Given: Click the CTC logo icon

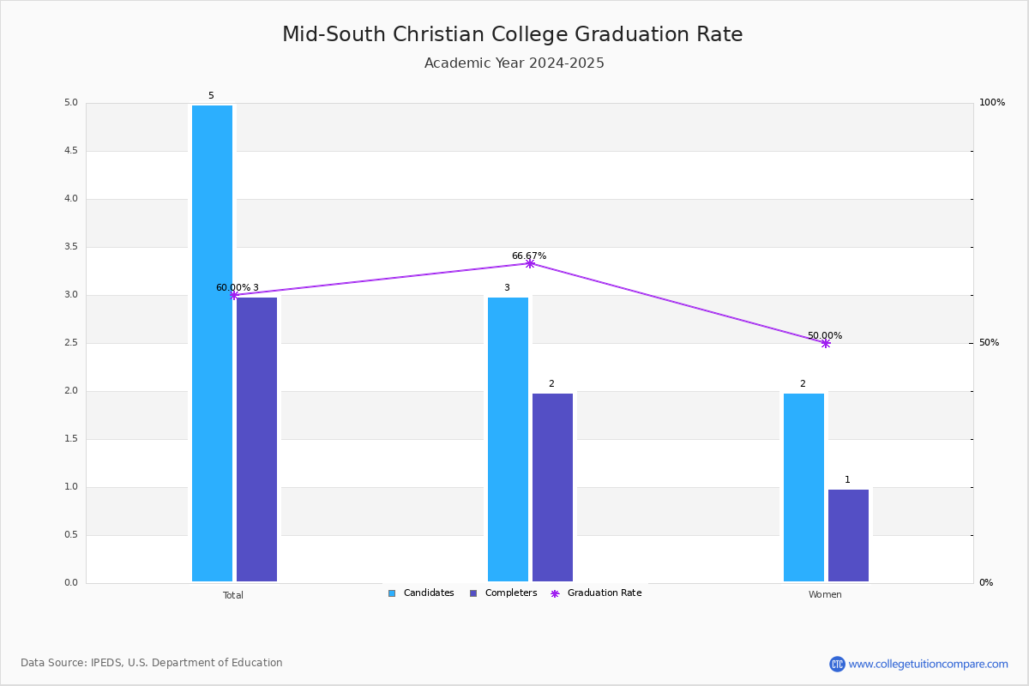Looking at the screenshot, I should click(837, 664).
